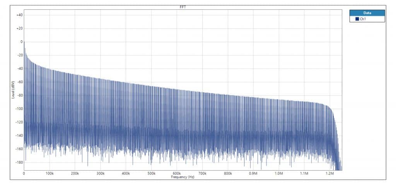Click the 100k tick on frequency axis
Viewport: 396px width, 185px height.
49,173
